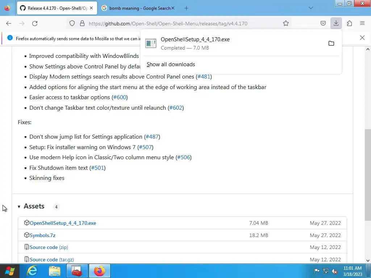Download Source code (zip)
The width and height of the screenshot is (371, 278).
tap(49, 247)
